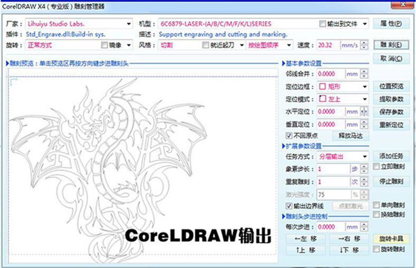Toggle the 就近起刀 checkbox

[205, 45]
